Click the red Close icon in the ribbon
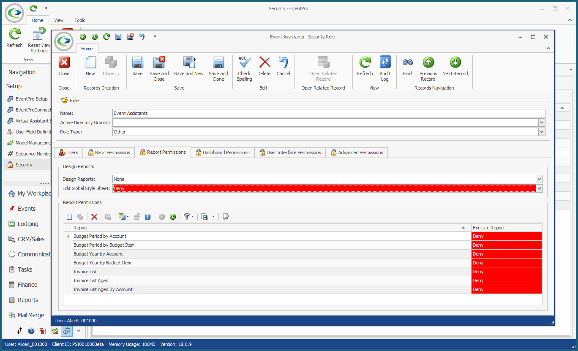The height and width of the screenshot is (351, 578). (x=64, y=63)
